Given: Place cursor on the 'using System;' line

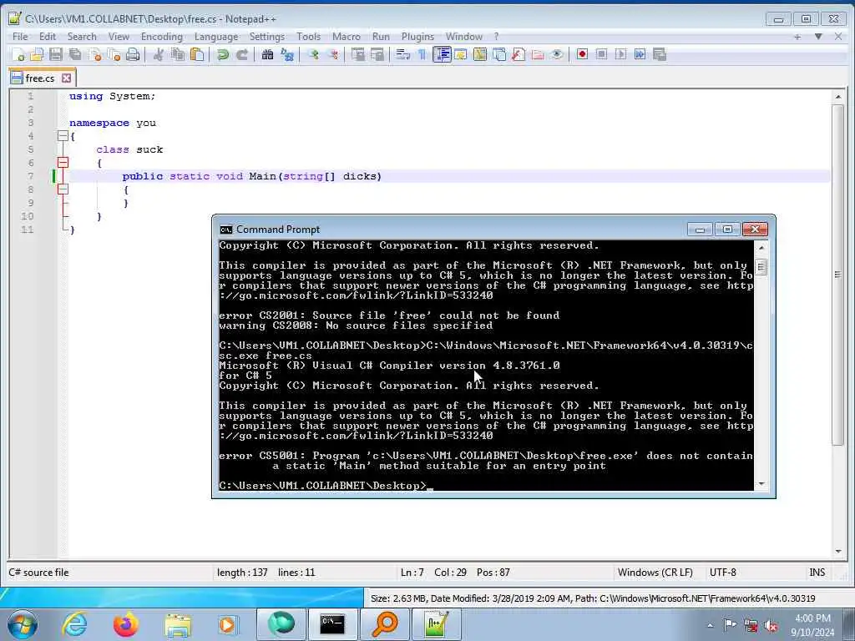Looking at the screenshot, I should click(112, 96).
